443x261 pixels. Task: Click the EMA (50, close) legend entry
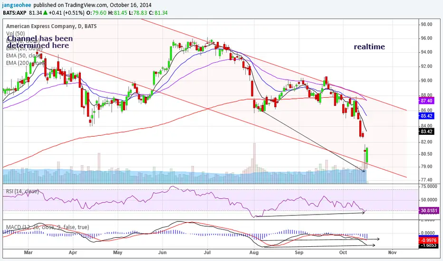click(24, 56)
